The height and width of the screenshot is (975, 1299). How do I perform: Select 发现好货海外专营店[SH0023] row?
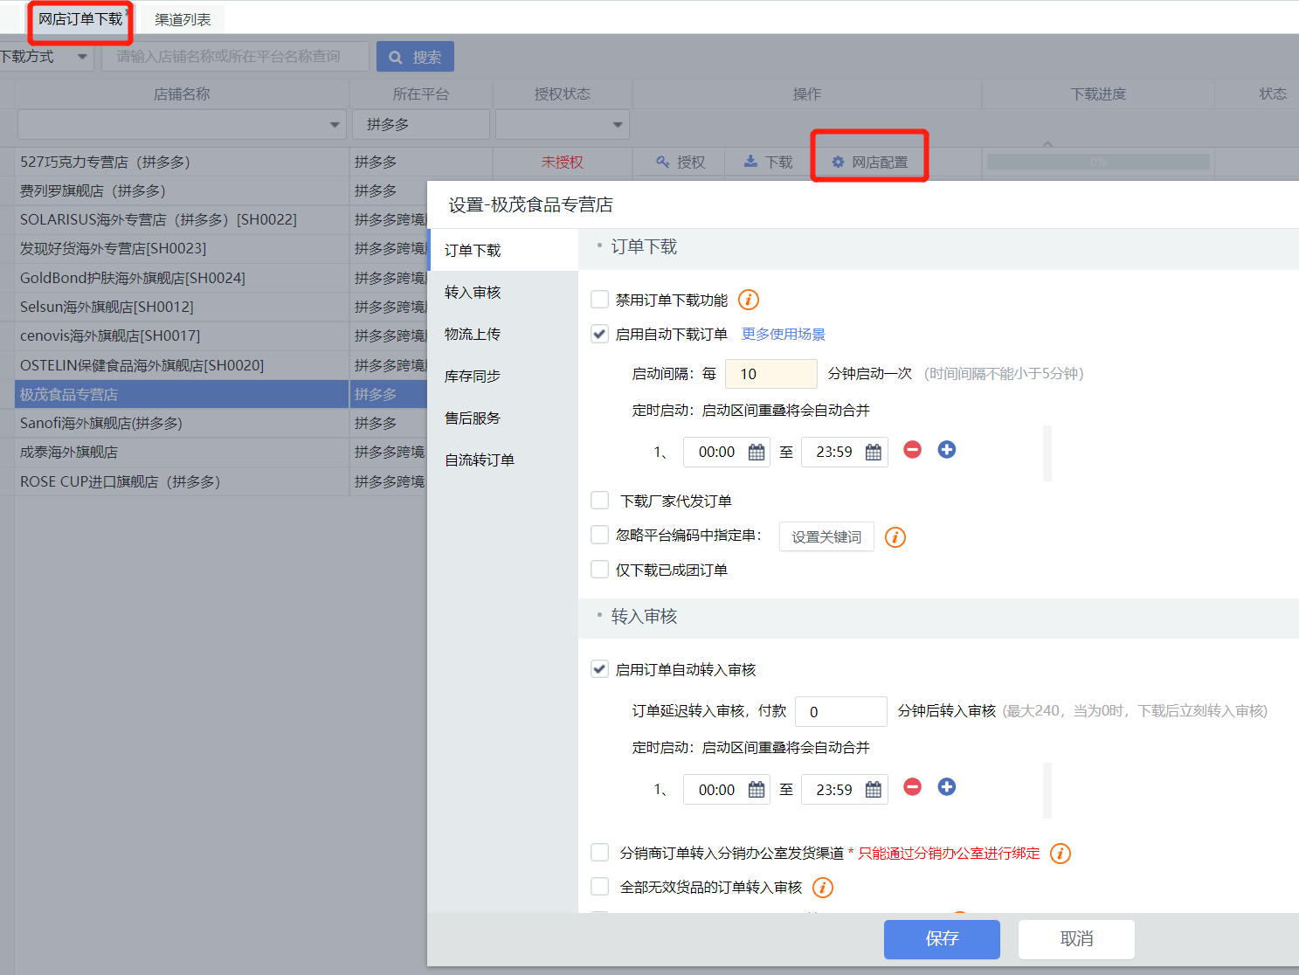182,248
